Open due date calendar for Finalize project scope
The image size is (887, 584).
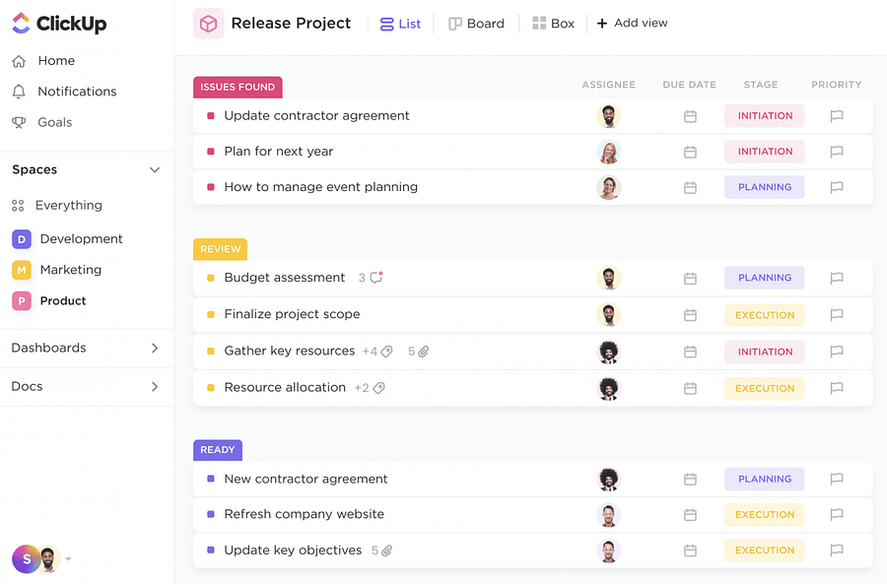click(x=690, y=315)
